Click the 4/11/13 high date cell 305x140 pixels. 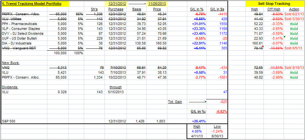pos(197,136)
